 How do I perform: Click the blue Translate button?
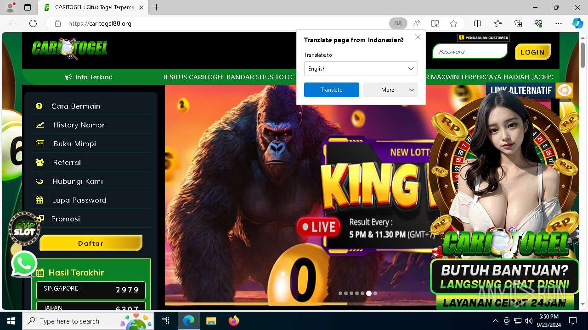click(332, 90)
